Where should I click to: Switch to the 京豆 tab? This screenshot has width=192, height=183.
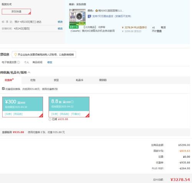click(x=56, y=80)
